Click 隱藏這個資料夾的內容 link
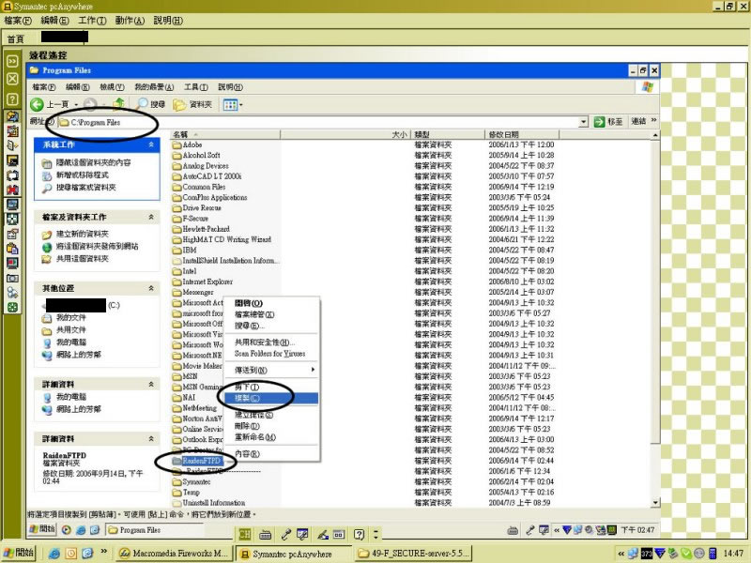The width and height of the screenshot is (751, 563). (93, 162)
